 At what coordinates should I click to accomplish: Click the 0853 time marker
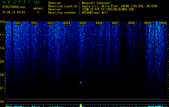coord(51,23)
